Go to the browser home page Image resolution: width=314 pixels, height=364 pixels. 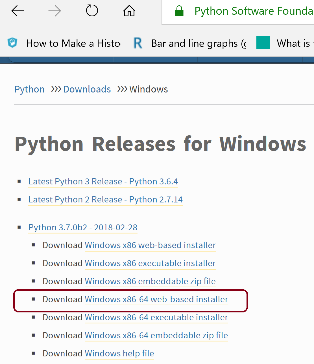pyautogui.click(x=129, y=11)
